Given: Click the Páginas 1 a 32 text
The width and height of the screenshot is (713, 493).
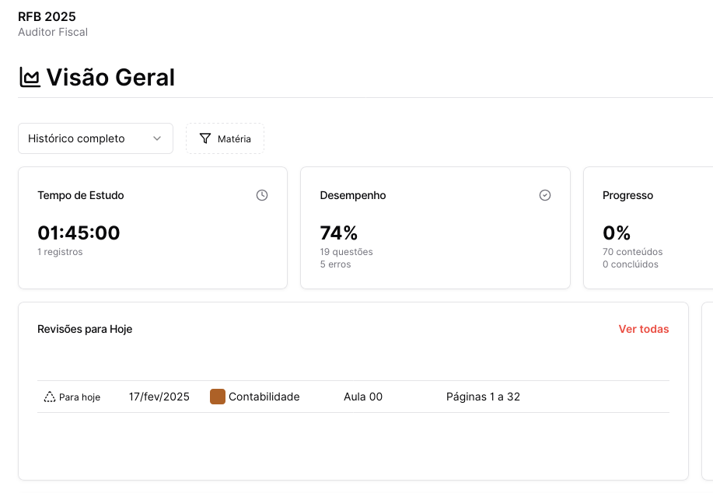Looking at the screenshot, I should pos(483,397).
